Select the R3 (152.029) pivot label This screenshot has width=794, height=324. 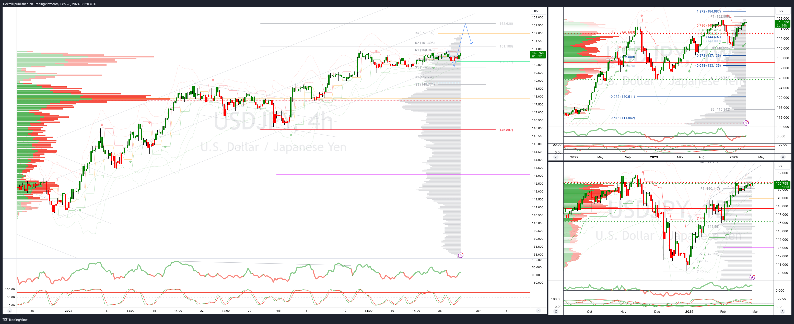[424, 33]
